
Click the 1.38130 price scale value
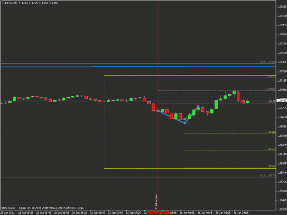[x=282, y=16]
